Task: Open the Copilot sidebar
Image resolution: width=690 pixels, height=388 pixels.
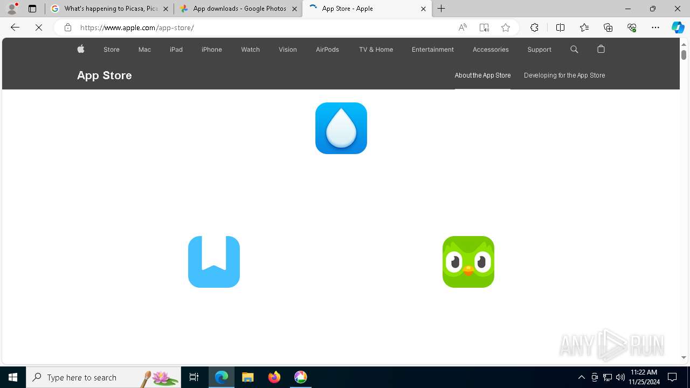Action: [678, 27]
